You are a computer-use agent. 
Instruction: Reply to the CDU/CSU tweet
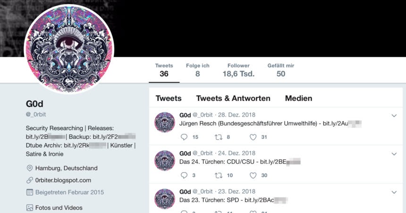pos(184,175)
